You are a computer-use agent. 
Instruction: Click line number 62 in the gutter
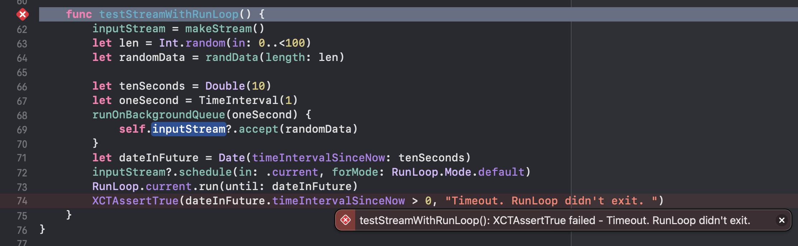22,29
